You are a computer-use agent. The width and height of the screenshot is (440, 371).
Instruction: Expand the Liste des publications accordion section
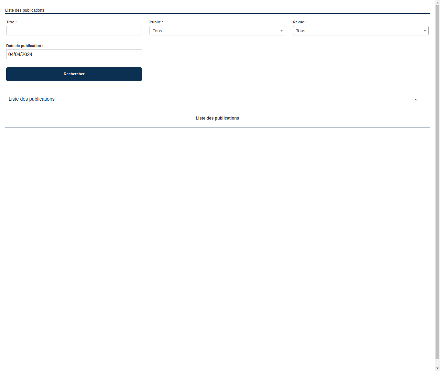pyautogui.click(x=32, y=99)
